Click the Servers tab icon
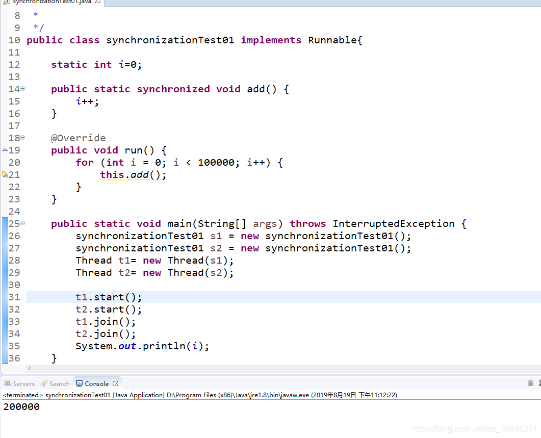The height and width of the screenshot is (438, 541). (7, 383)
